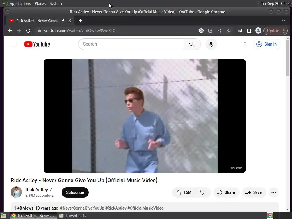
Task: Open the System menu
Action: point(56,3)
